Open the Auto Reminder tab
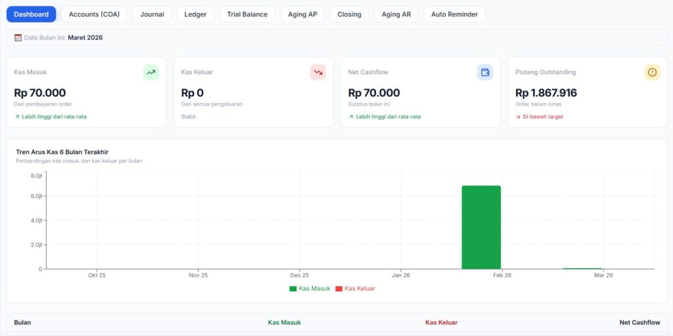673x336 pixels. (x=455, y=14)
